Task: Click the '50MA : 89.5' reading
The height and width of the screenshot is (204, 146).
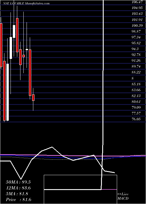Action: click(x=18, y=182)
